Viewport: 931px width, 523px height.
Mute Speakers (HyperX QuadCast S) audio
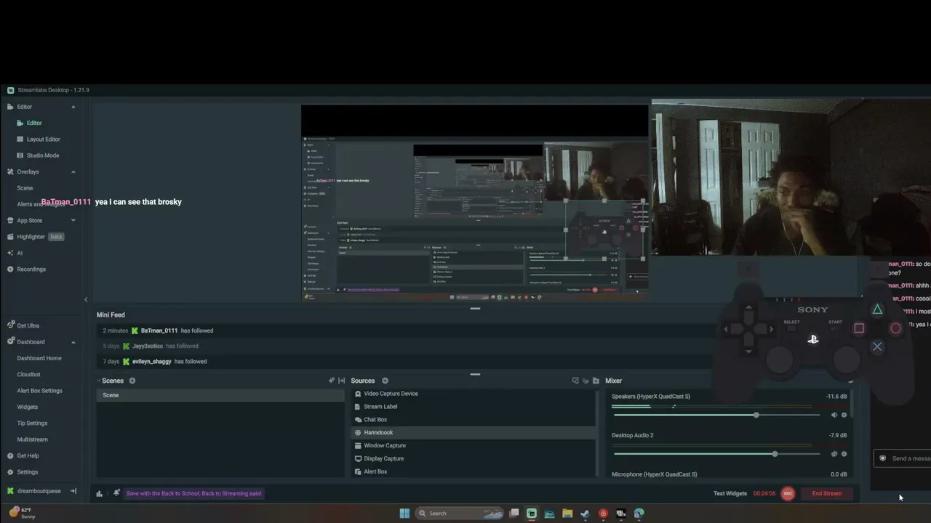[834, 415]
